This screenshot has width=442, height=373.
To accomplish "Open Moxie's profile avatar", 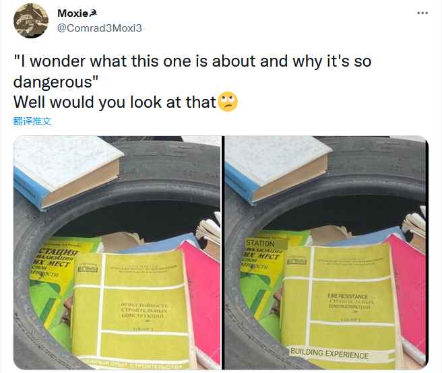I will [31, 21].
